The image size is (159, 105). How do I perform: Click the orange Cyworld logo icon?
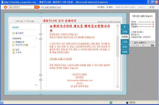5,7
